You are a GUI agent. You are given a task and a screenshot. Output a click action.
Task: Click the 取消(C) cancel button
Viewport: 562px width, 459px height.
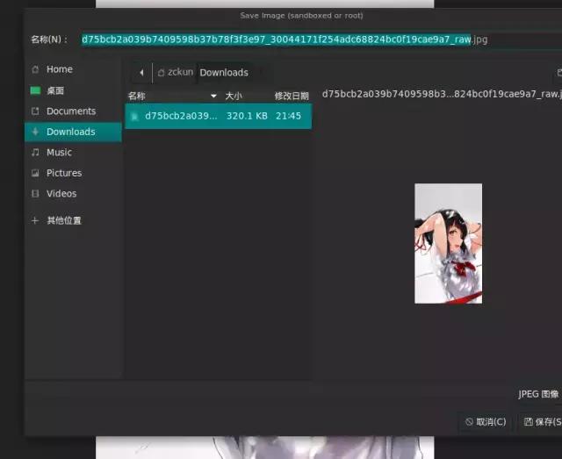click(486, 422)
